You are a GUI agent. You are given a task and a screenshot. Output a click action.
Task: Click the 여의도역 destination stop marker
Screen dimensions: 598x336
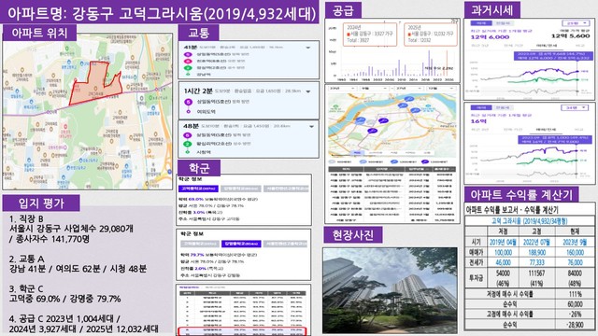click(x=188, y=112)
